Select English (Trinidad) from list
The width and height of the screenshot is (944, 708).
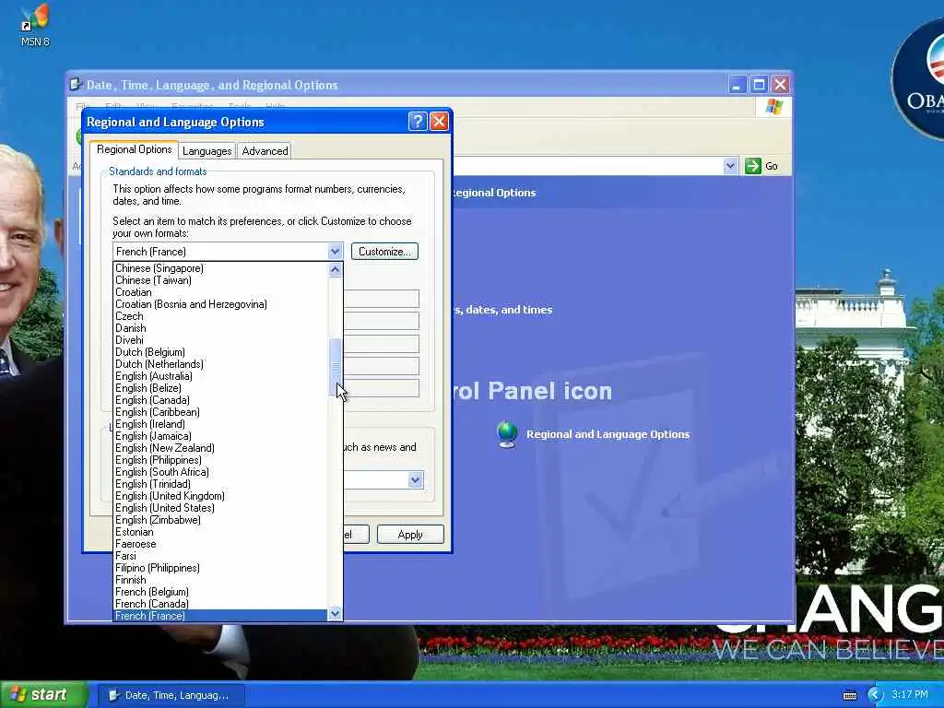click(x=220, y=484)
